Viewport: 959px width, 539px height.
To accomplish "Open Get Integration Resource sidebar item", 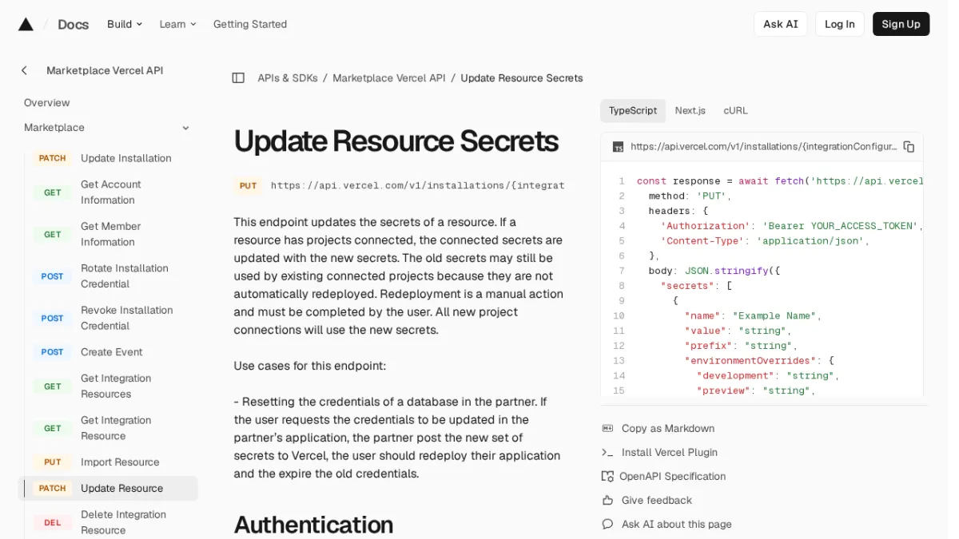I will (x=116, y=428).
